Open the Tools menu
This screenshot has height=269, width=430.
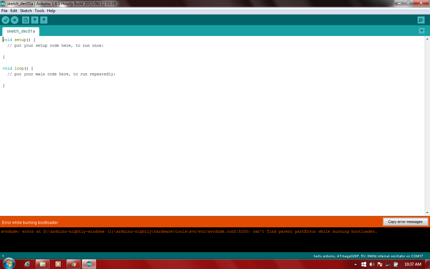(39, 11)
